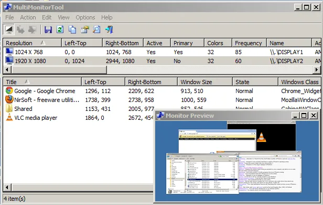Open the Options menu
This screenshot has height=205, width=323.
click(x=85, y=17)
